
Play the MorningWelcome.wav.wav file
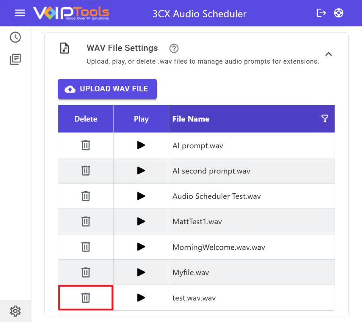point(141,247)
